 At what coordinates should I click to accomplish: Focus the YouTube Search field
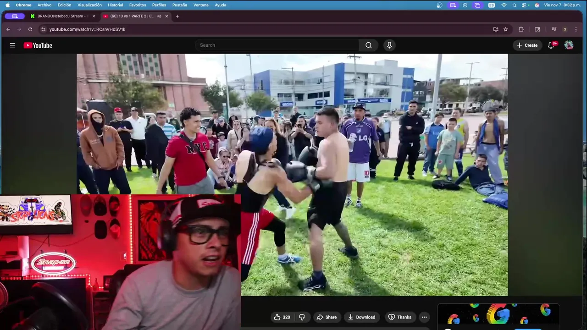click(x=277, y=45)
